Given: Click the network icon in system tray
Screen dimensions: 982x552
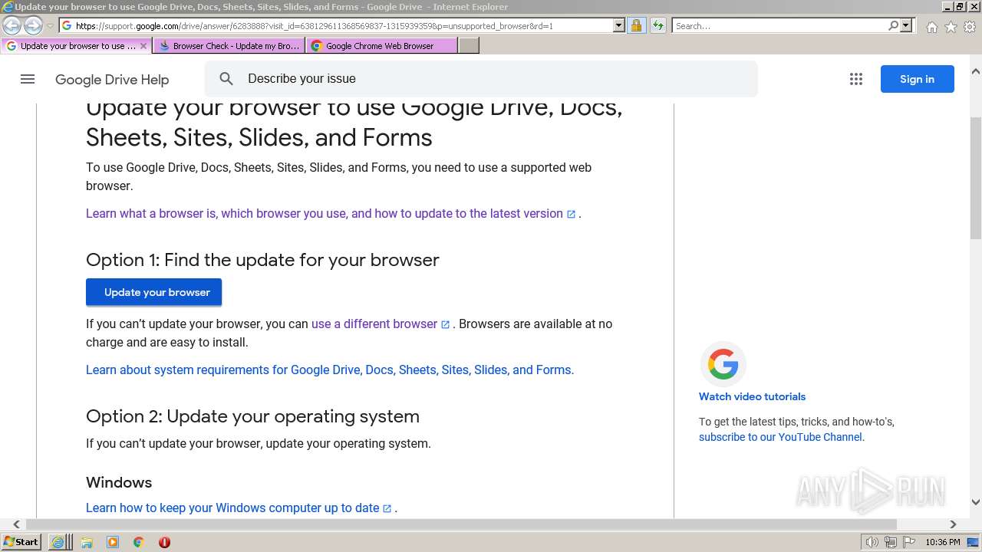Looking at the screenshot, I should point(891,542).
